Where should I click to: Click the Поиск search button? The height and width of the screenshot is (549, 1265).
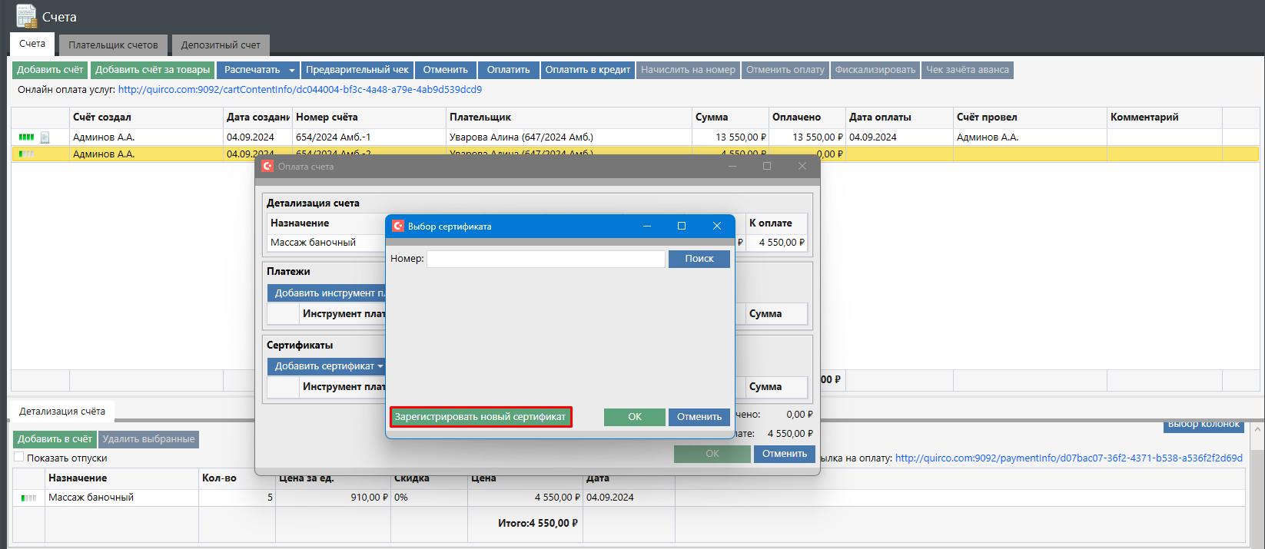coord(699,259)
